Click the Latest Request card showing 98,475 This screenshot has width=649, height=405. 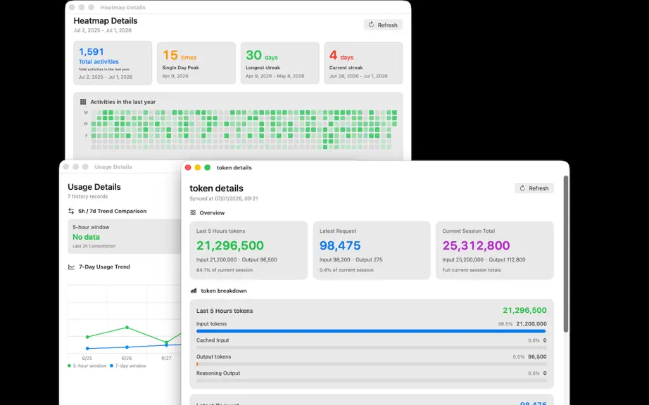(x=372, y=250)
